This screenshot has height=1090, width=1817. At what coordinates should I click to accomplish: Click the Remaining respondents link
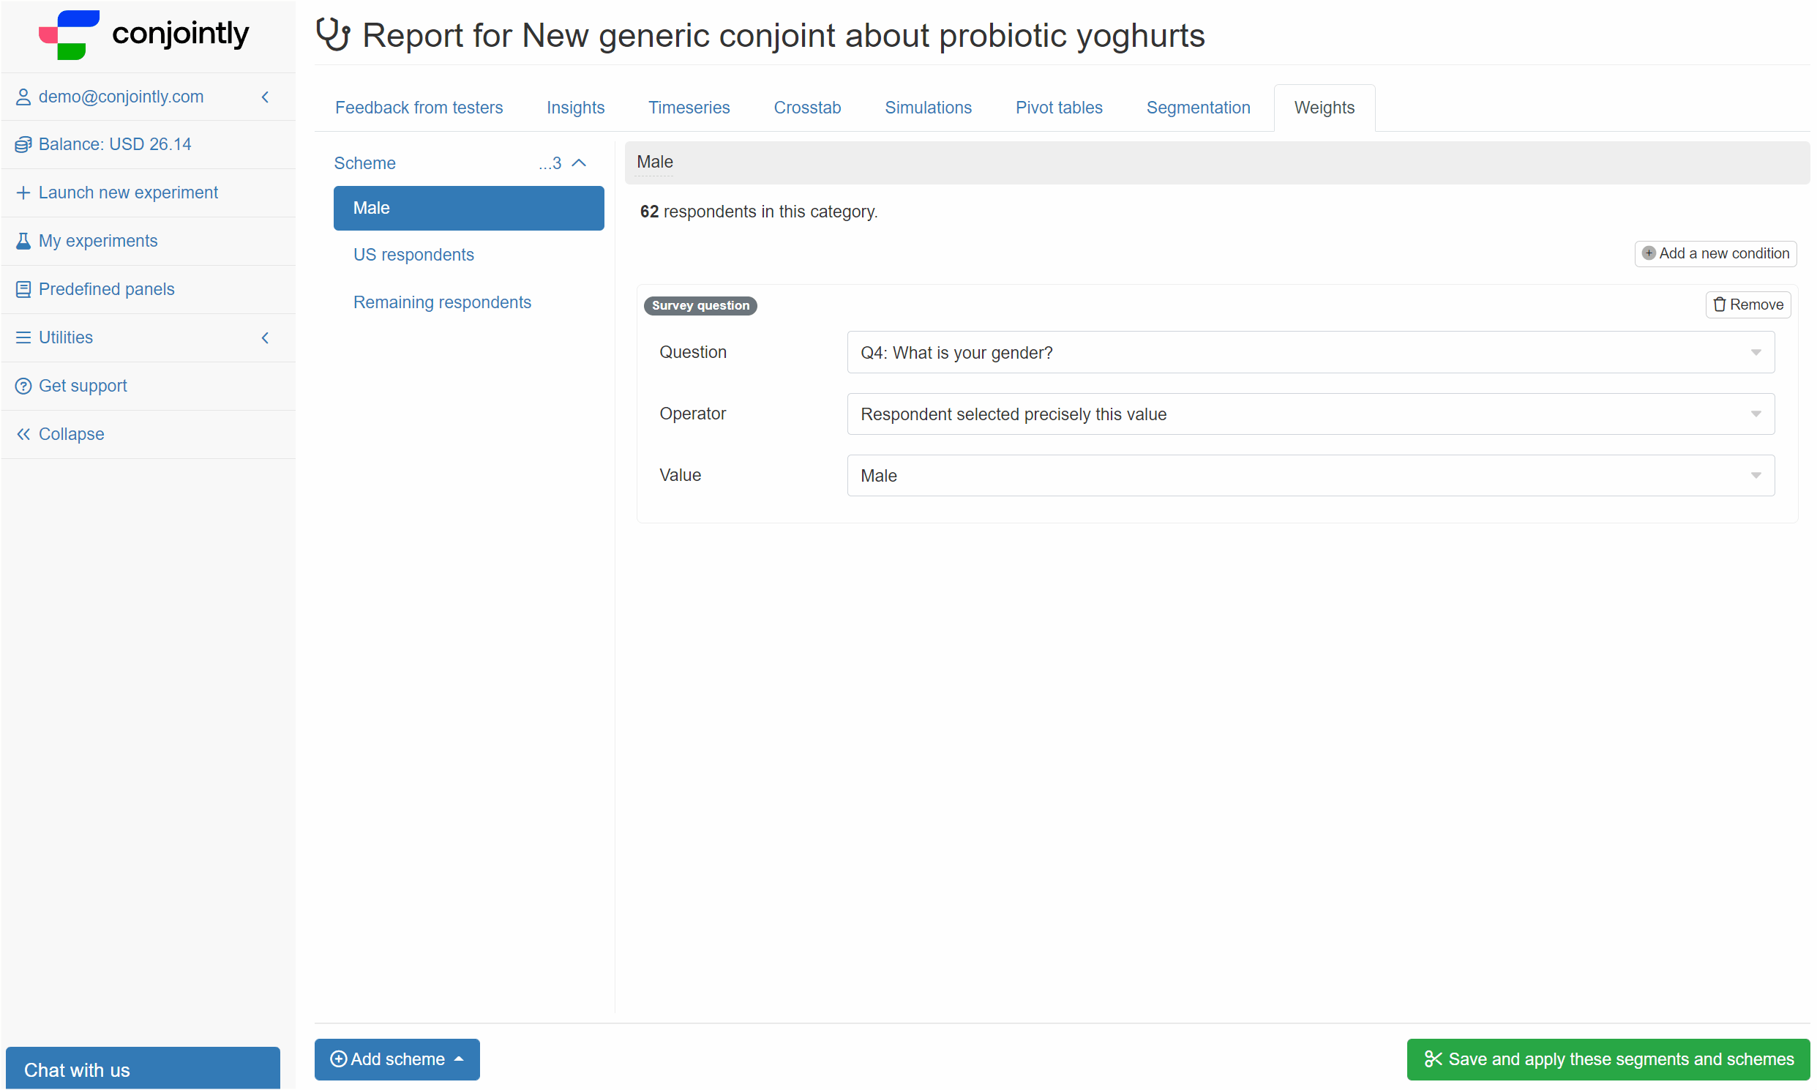(442, 302)
